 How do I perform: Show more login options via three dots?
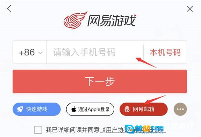(x=180, y=109)
